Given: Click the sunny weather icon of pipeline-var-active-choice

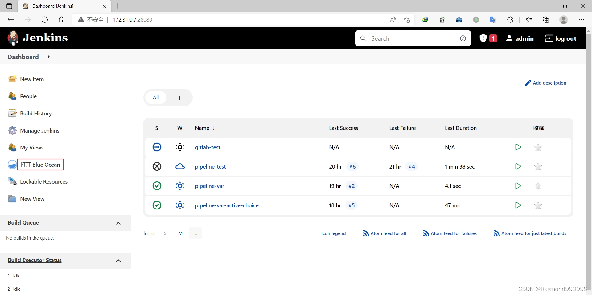Looking at the screenshot, I should 180,205.
